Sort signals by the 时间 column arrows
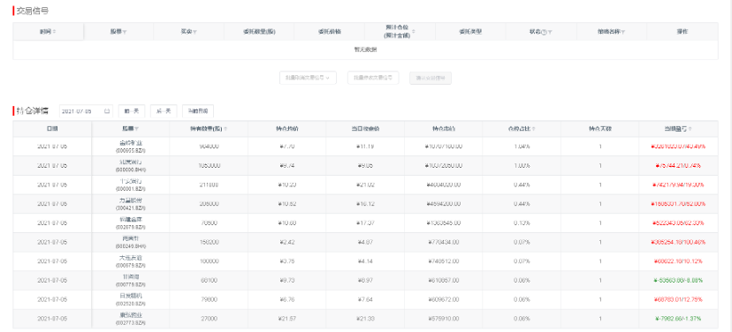The height and width of the screenshot is (332, 732). 54,32
